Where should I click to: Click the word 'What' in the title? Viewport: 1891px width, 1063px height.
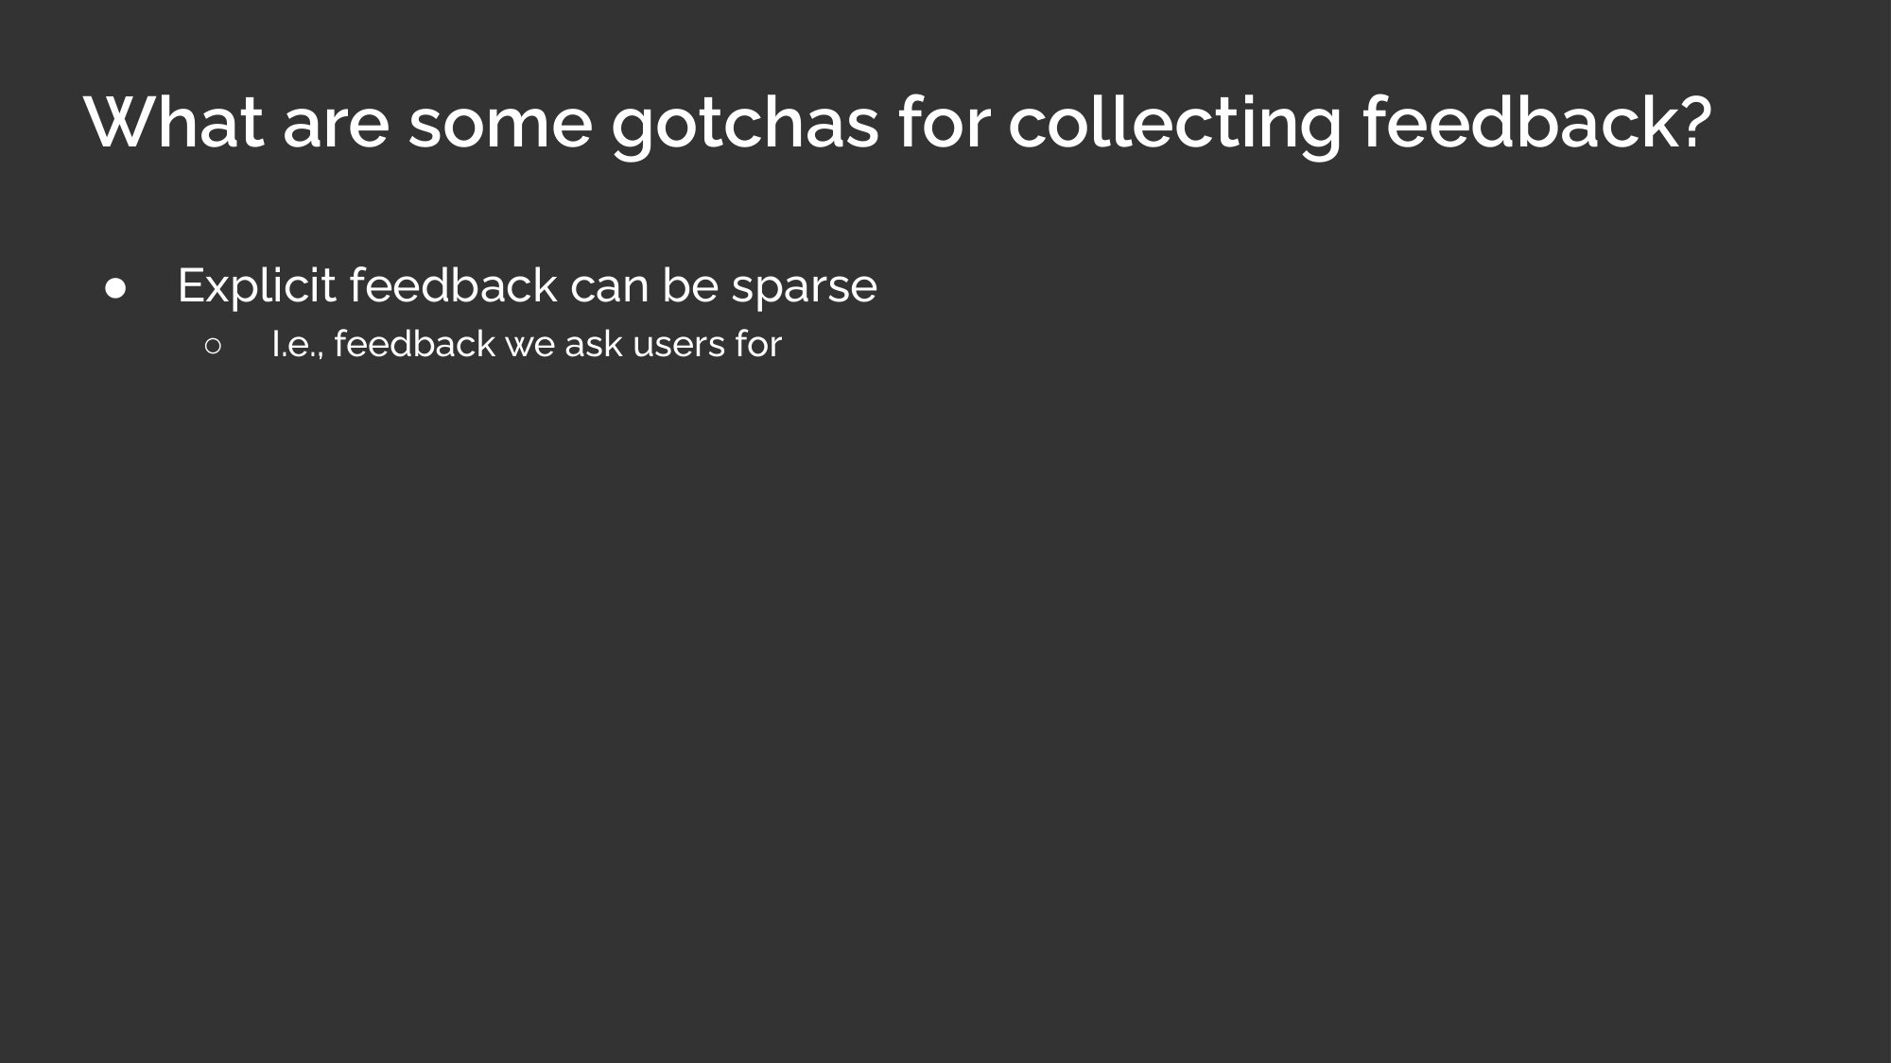[173, 122]
